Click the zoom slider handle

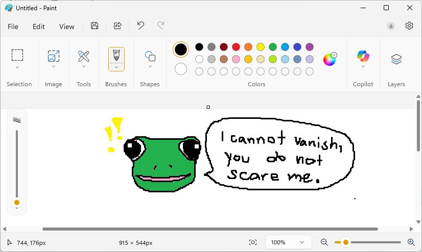[x=346, y=242]
